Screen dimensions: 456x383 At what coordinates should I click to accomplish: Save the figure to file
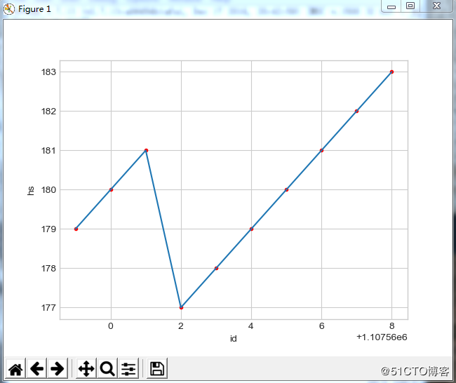pos(157,369)
